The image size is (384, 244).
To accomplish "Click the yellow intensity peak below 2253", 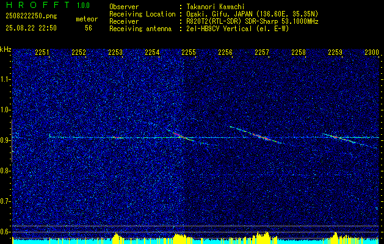I will click(117, 237).
